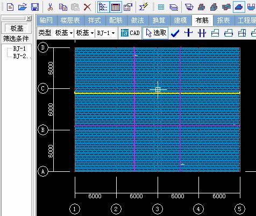Cut with the scissors icon

[x=51, y=7]
